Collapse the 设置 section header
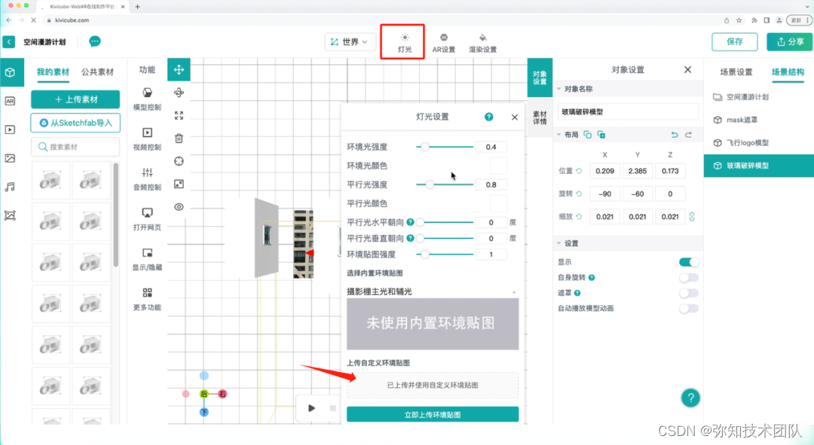The width and height of the screenshot is (814, 445). (x=563, y=242)
